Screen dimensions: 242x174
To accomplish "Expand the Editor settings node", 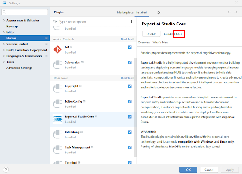I will 3,33.
